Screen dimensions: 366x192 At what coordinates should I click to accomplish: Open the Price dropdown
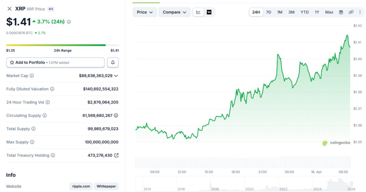(x=145, y=12)
